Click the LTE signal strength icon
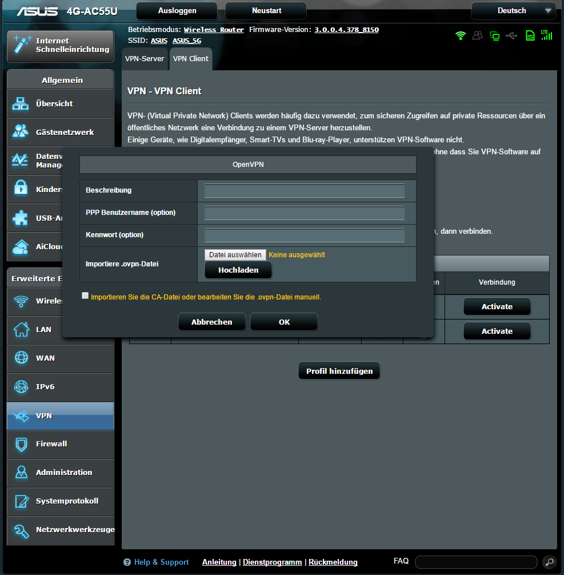The image size is (564, 575). [546, 35]
